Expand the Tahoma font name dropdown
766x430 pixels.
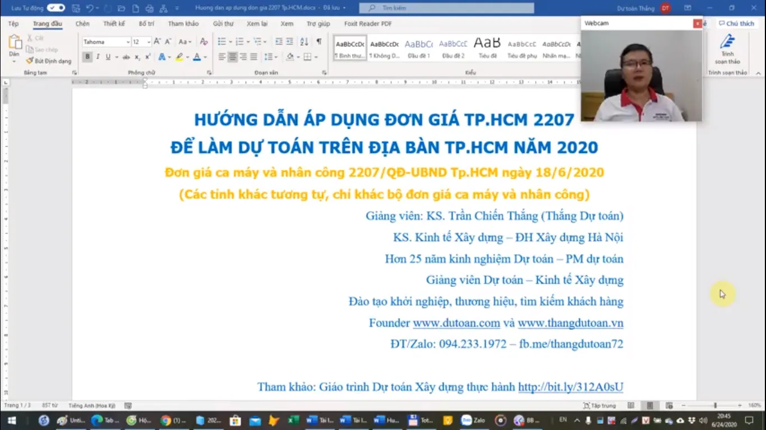(128, 42)
